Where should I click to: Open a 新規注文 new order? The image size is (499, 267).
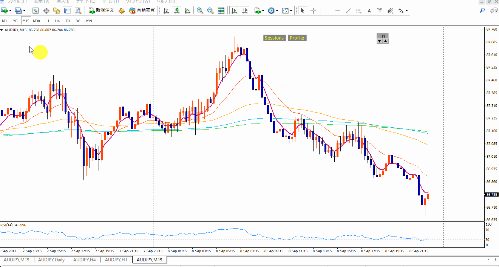(x=101, y=11)
